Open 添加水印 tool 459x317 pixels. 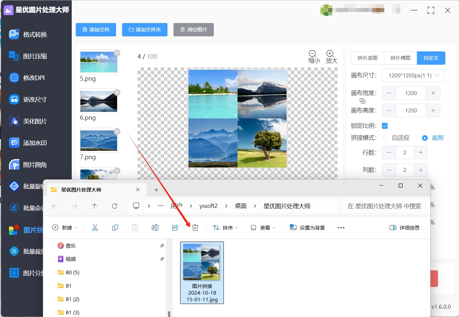[x=29, y=143]
